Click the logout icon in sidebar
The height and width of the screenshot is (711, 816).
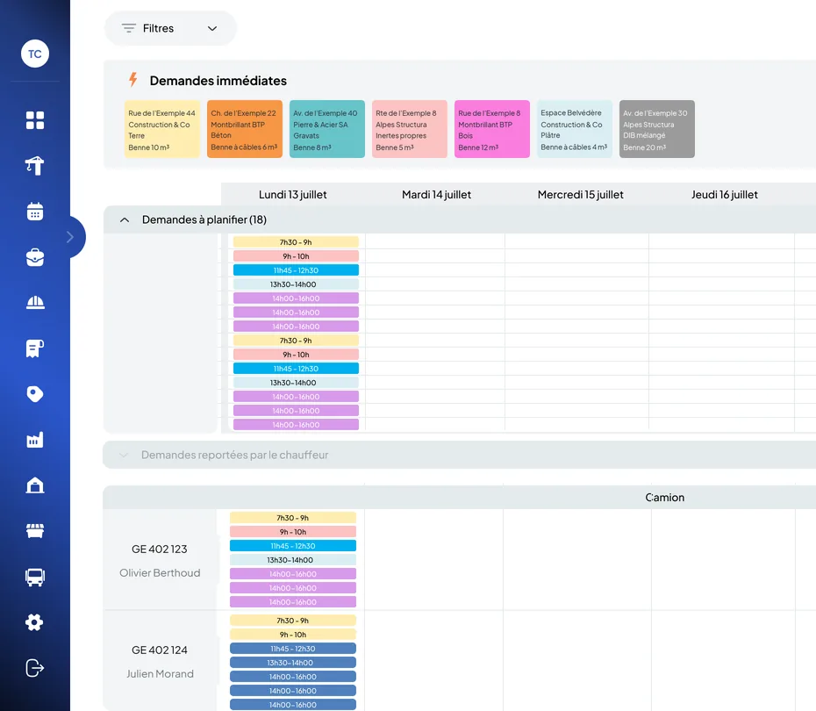pos(35,668)
